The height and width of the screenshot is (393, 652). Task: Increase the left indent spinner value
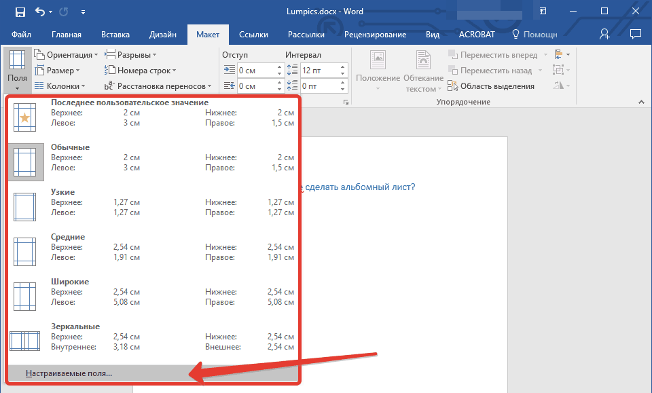coord(279,67)
